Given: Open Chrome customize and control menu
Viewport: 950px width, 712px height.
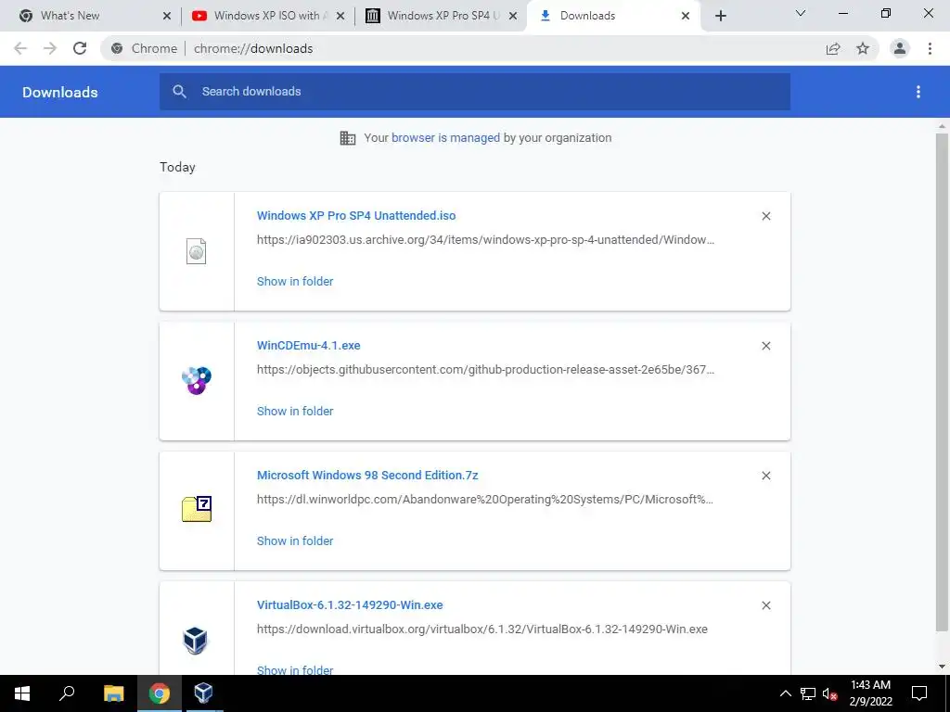Looking at the screenshot, I should click(930, 48).
